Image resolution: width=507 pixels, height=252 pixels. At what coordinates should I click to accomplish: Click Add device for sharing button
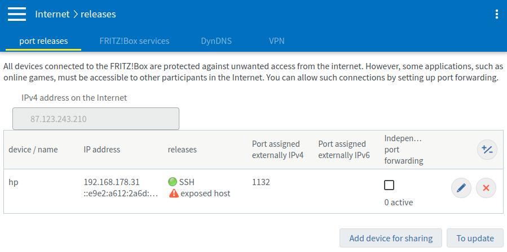391,238
